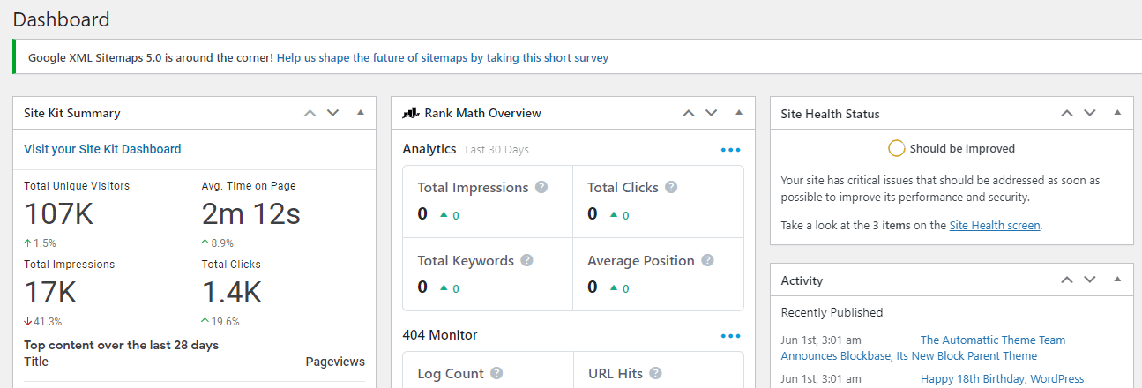This screenshot has width=1142, height=388.
Task: Open the Analytics three-dot menu
Action: tap(731, 150)
